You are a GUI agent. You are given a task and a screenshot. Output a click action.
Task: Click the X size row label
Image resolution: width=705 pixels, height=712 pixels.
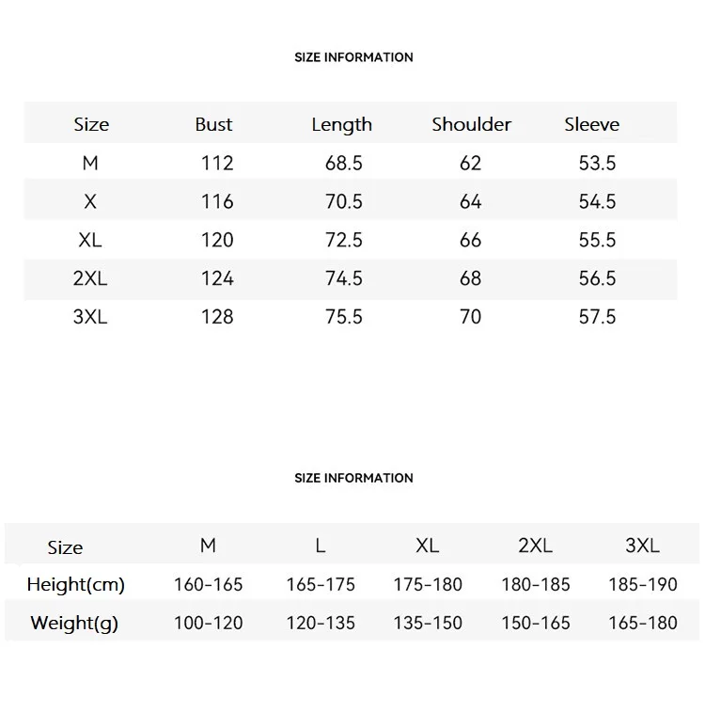[x=90, y=201]
